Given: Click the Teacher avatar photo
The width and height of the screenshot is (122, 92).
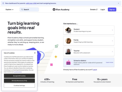Looking at the screenshot, I should click(68, 52).
